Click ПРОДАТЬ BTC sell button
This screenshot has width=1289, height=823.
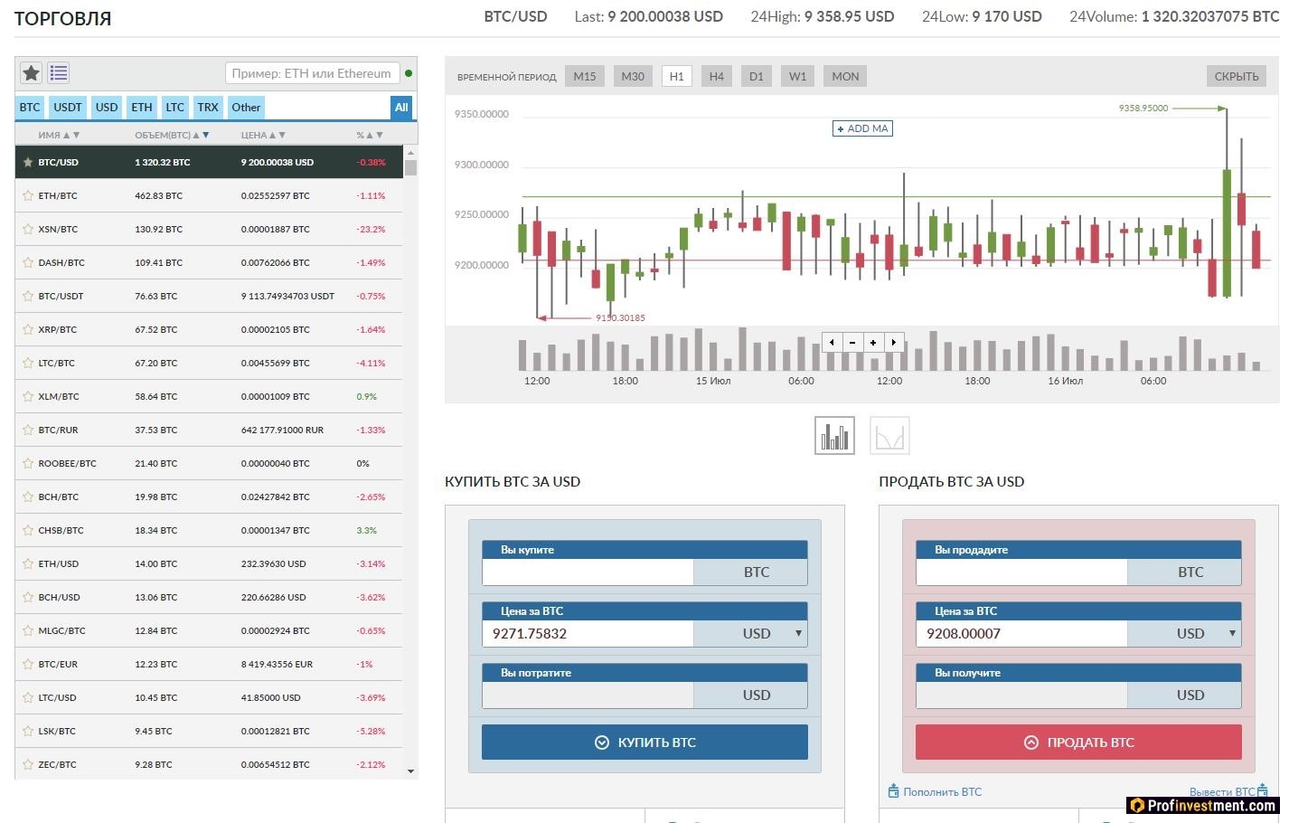(1078, 743)
